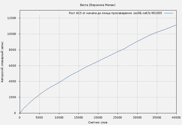Click the chart title "Веста (Вероника Мелан)"
The width and height of the screenshot is (182, 125).
(97, 5)
